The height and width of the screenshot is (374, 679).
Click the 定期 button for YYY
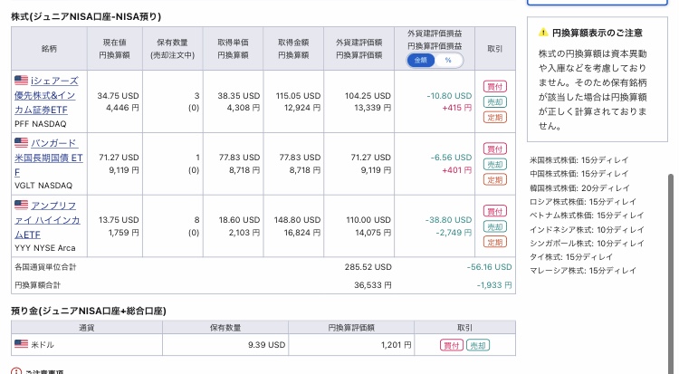coord(495,242)
